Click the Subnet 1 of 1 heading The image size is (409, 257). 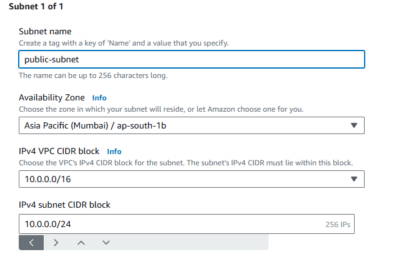[x=36, y=6]
